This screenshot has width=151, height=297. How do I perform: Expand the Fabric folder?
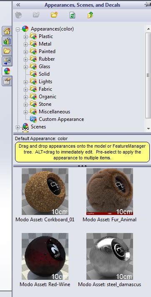pos(26,90)
